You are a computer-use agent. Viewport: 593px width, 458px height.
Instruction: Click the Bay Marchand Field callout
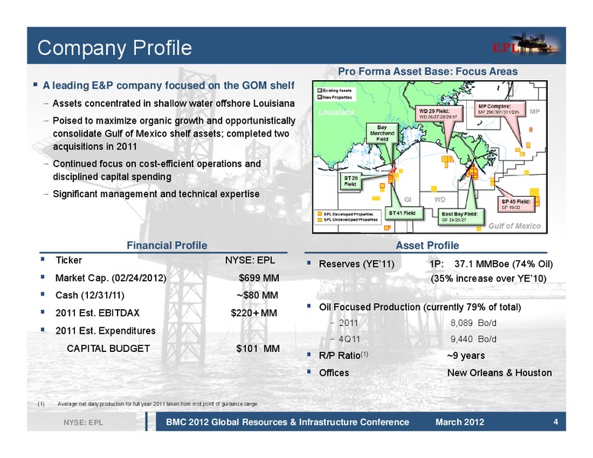(x=382, y=133)
